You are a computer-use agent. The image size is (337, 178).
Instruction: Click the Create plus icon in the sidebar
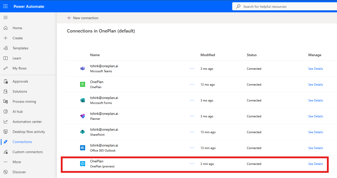pos(6,38)
